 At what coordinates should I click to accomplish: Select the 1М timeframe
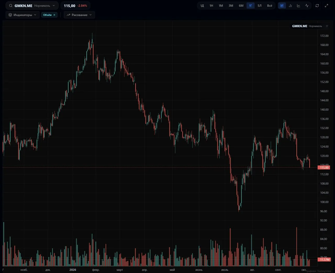[x=221, y=5]
